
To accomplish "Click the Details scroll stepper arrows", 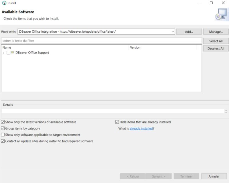I will (226, 111).
